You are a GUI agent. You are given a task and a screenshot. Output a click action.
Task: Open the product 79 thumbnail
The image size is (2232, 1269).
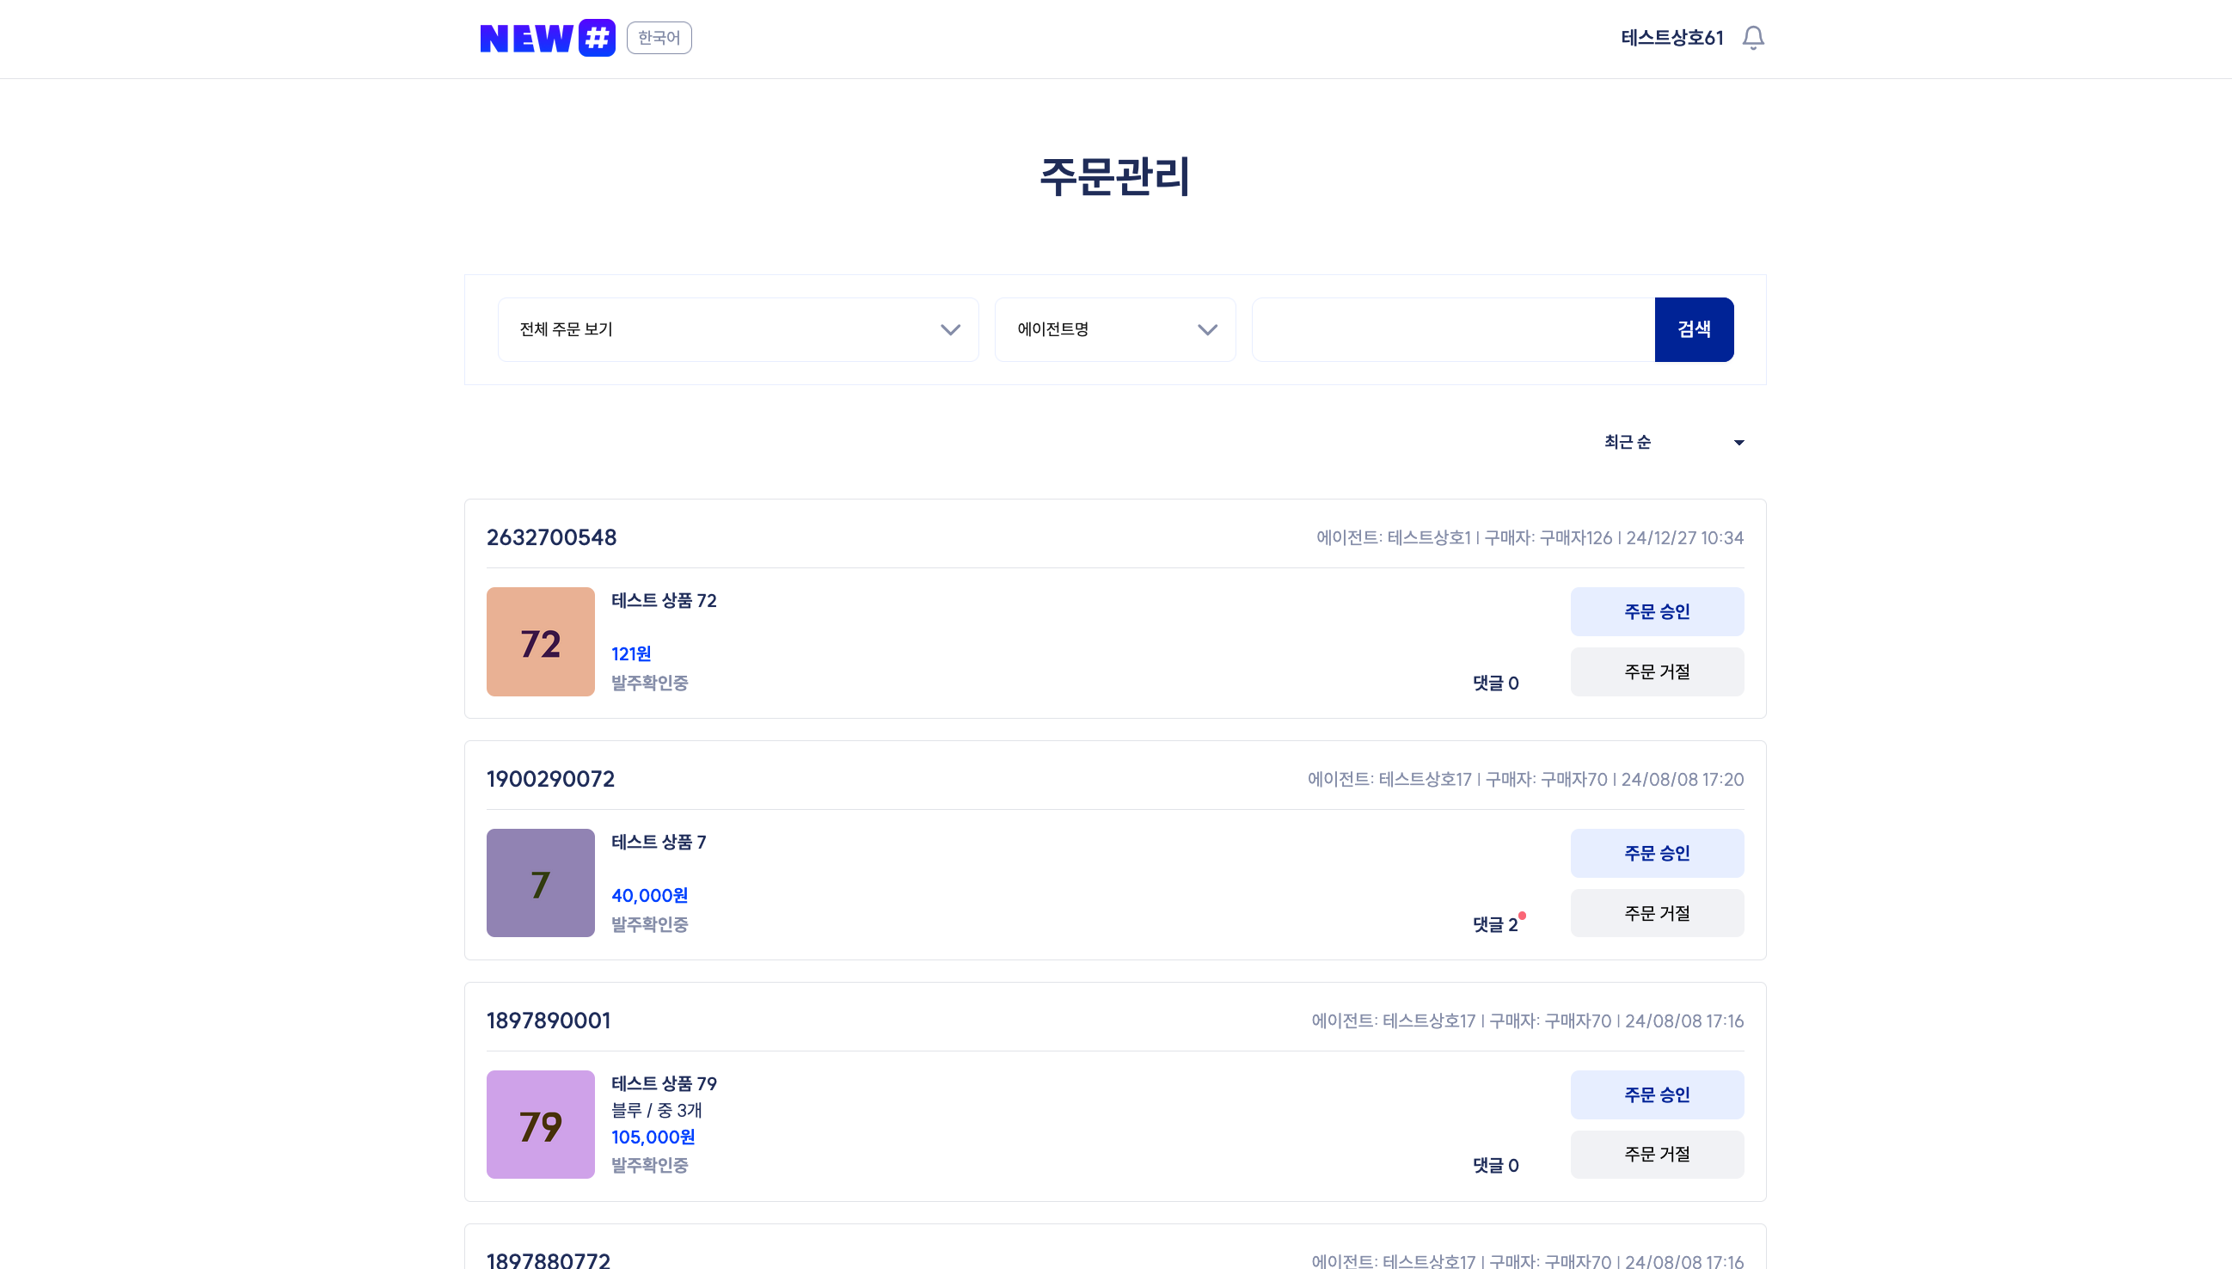click(540, 1125)
